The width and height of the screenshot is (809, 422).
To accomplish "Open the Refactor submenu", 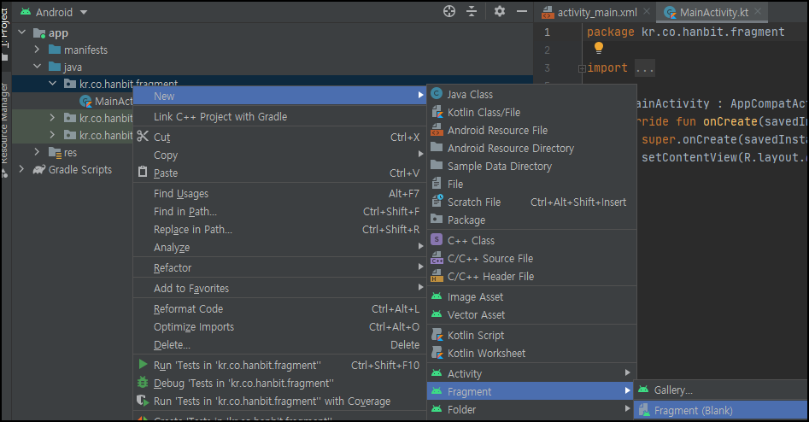I will pyautogui.click(x=279, y=267).
